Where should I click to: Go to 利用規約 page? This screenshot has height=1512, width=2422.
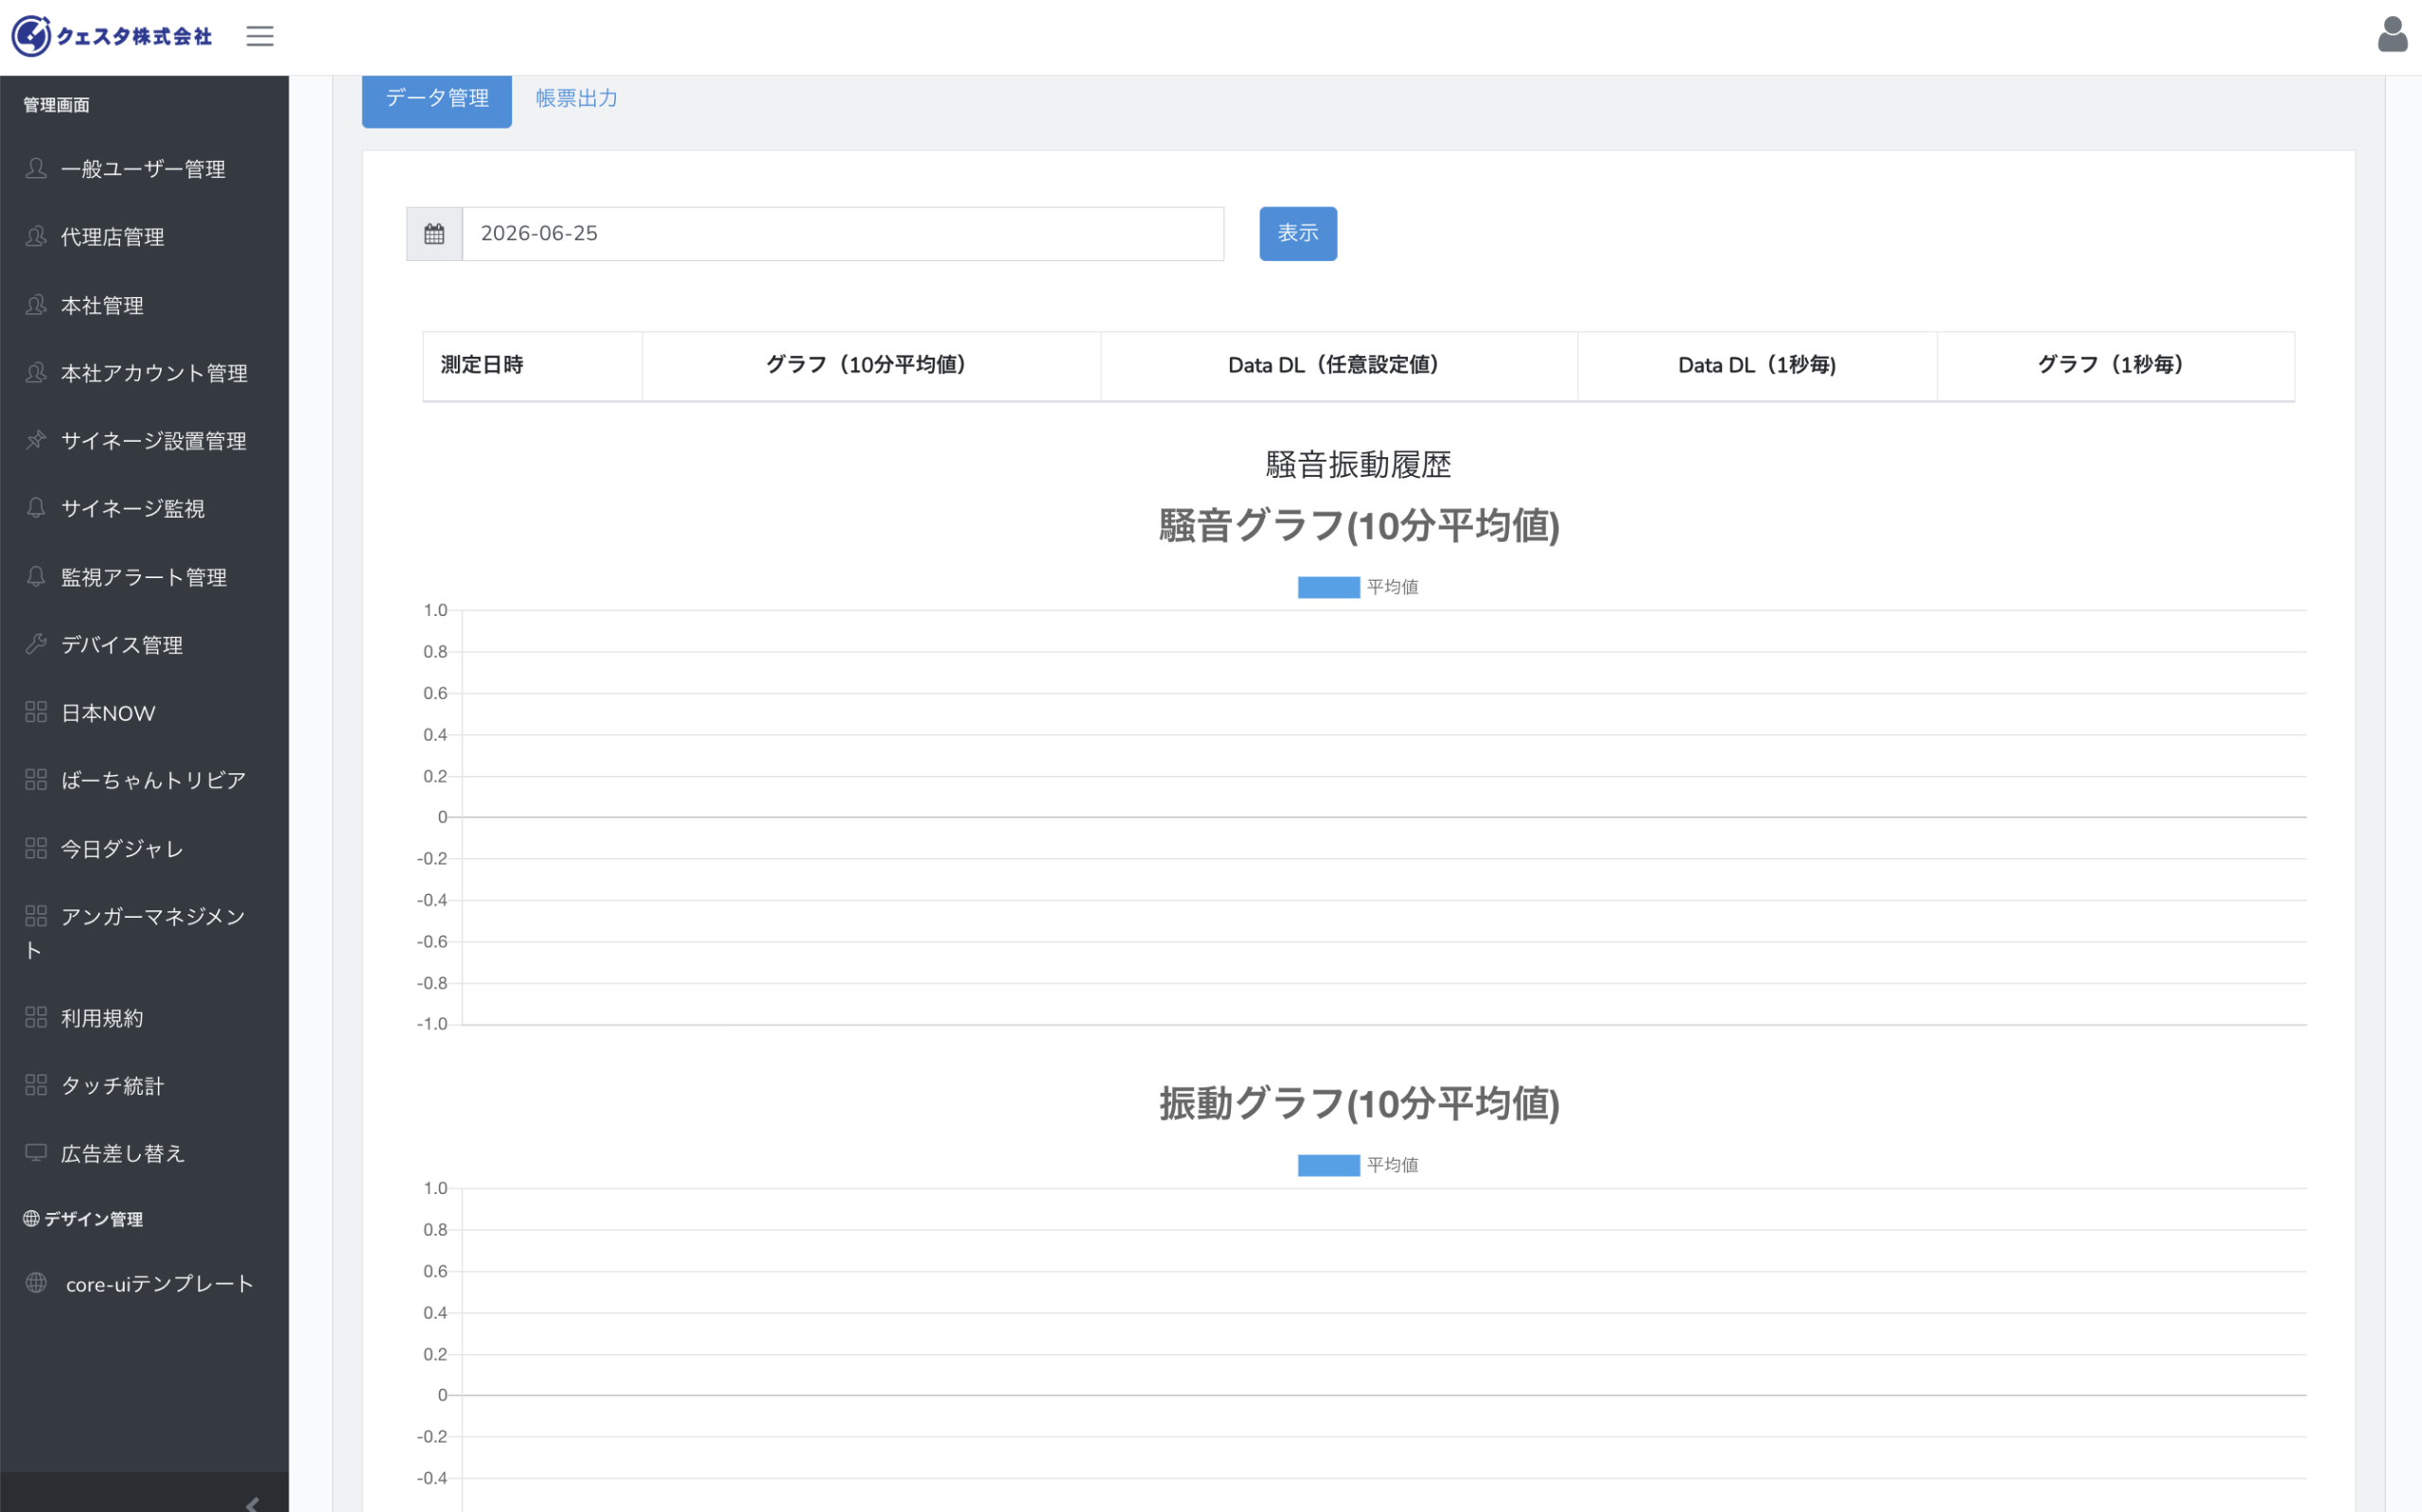[144, 1018]
